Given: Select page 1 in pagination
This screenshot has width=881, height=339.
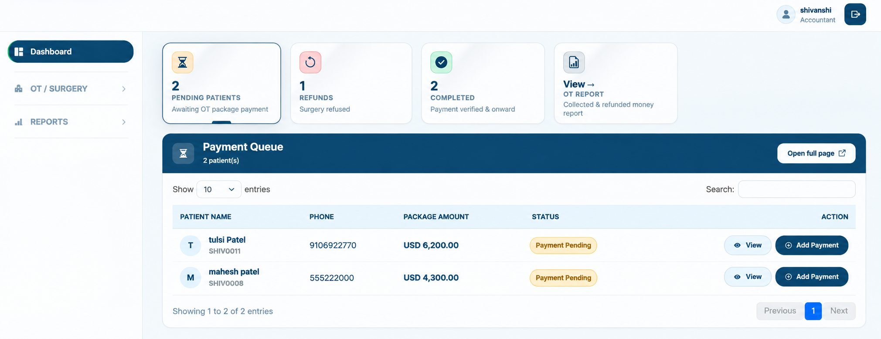Looking at the screenshot, I should [x=813, y=311].
